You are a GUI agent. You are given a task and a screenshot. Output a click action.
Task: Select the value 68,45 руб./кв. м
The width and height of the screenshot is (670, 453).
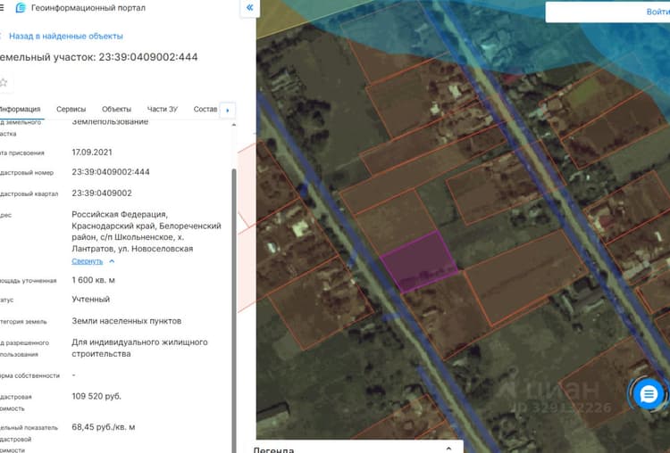pyautogui.click(x=104, y=427)
